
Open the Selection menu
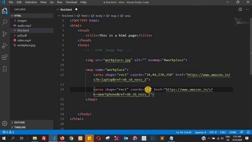pos(31,2)
